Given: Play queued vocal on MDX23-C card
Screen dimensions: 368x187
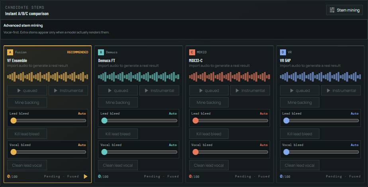Looking at the screenshot, I should coord(209,90).
